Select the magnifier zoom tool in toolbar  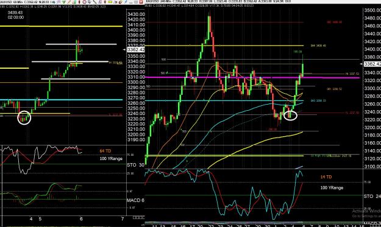89,2
